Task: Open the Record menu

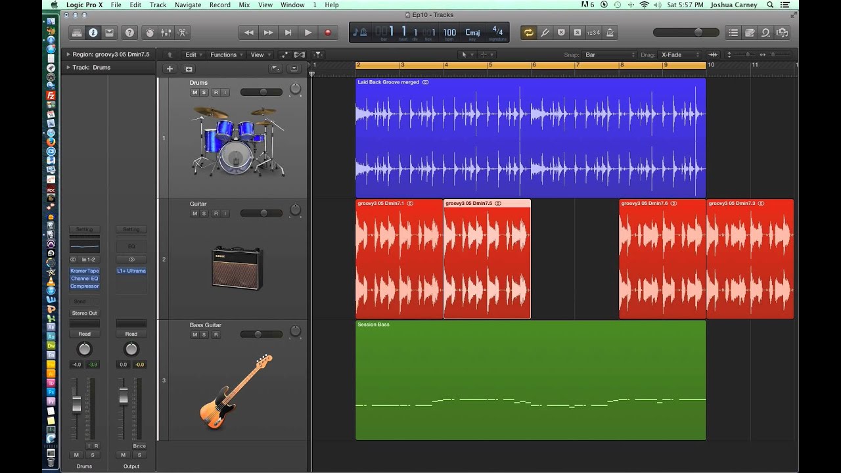Action: click(x=219, y=5)
